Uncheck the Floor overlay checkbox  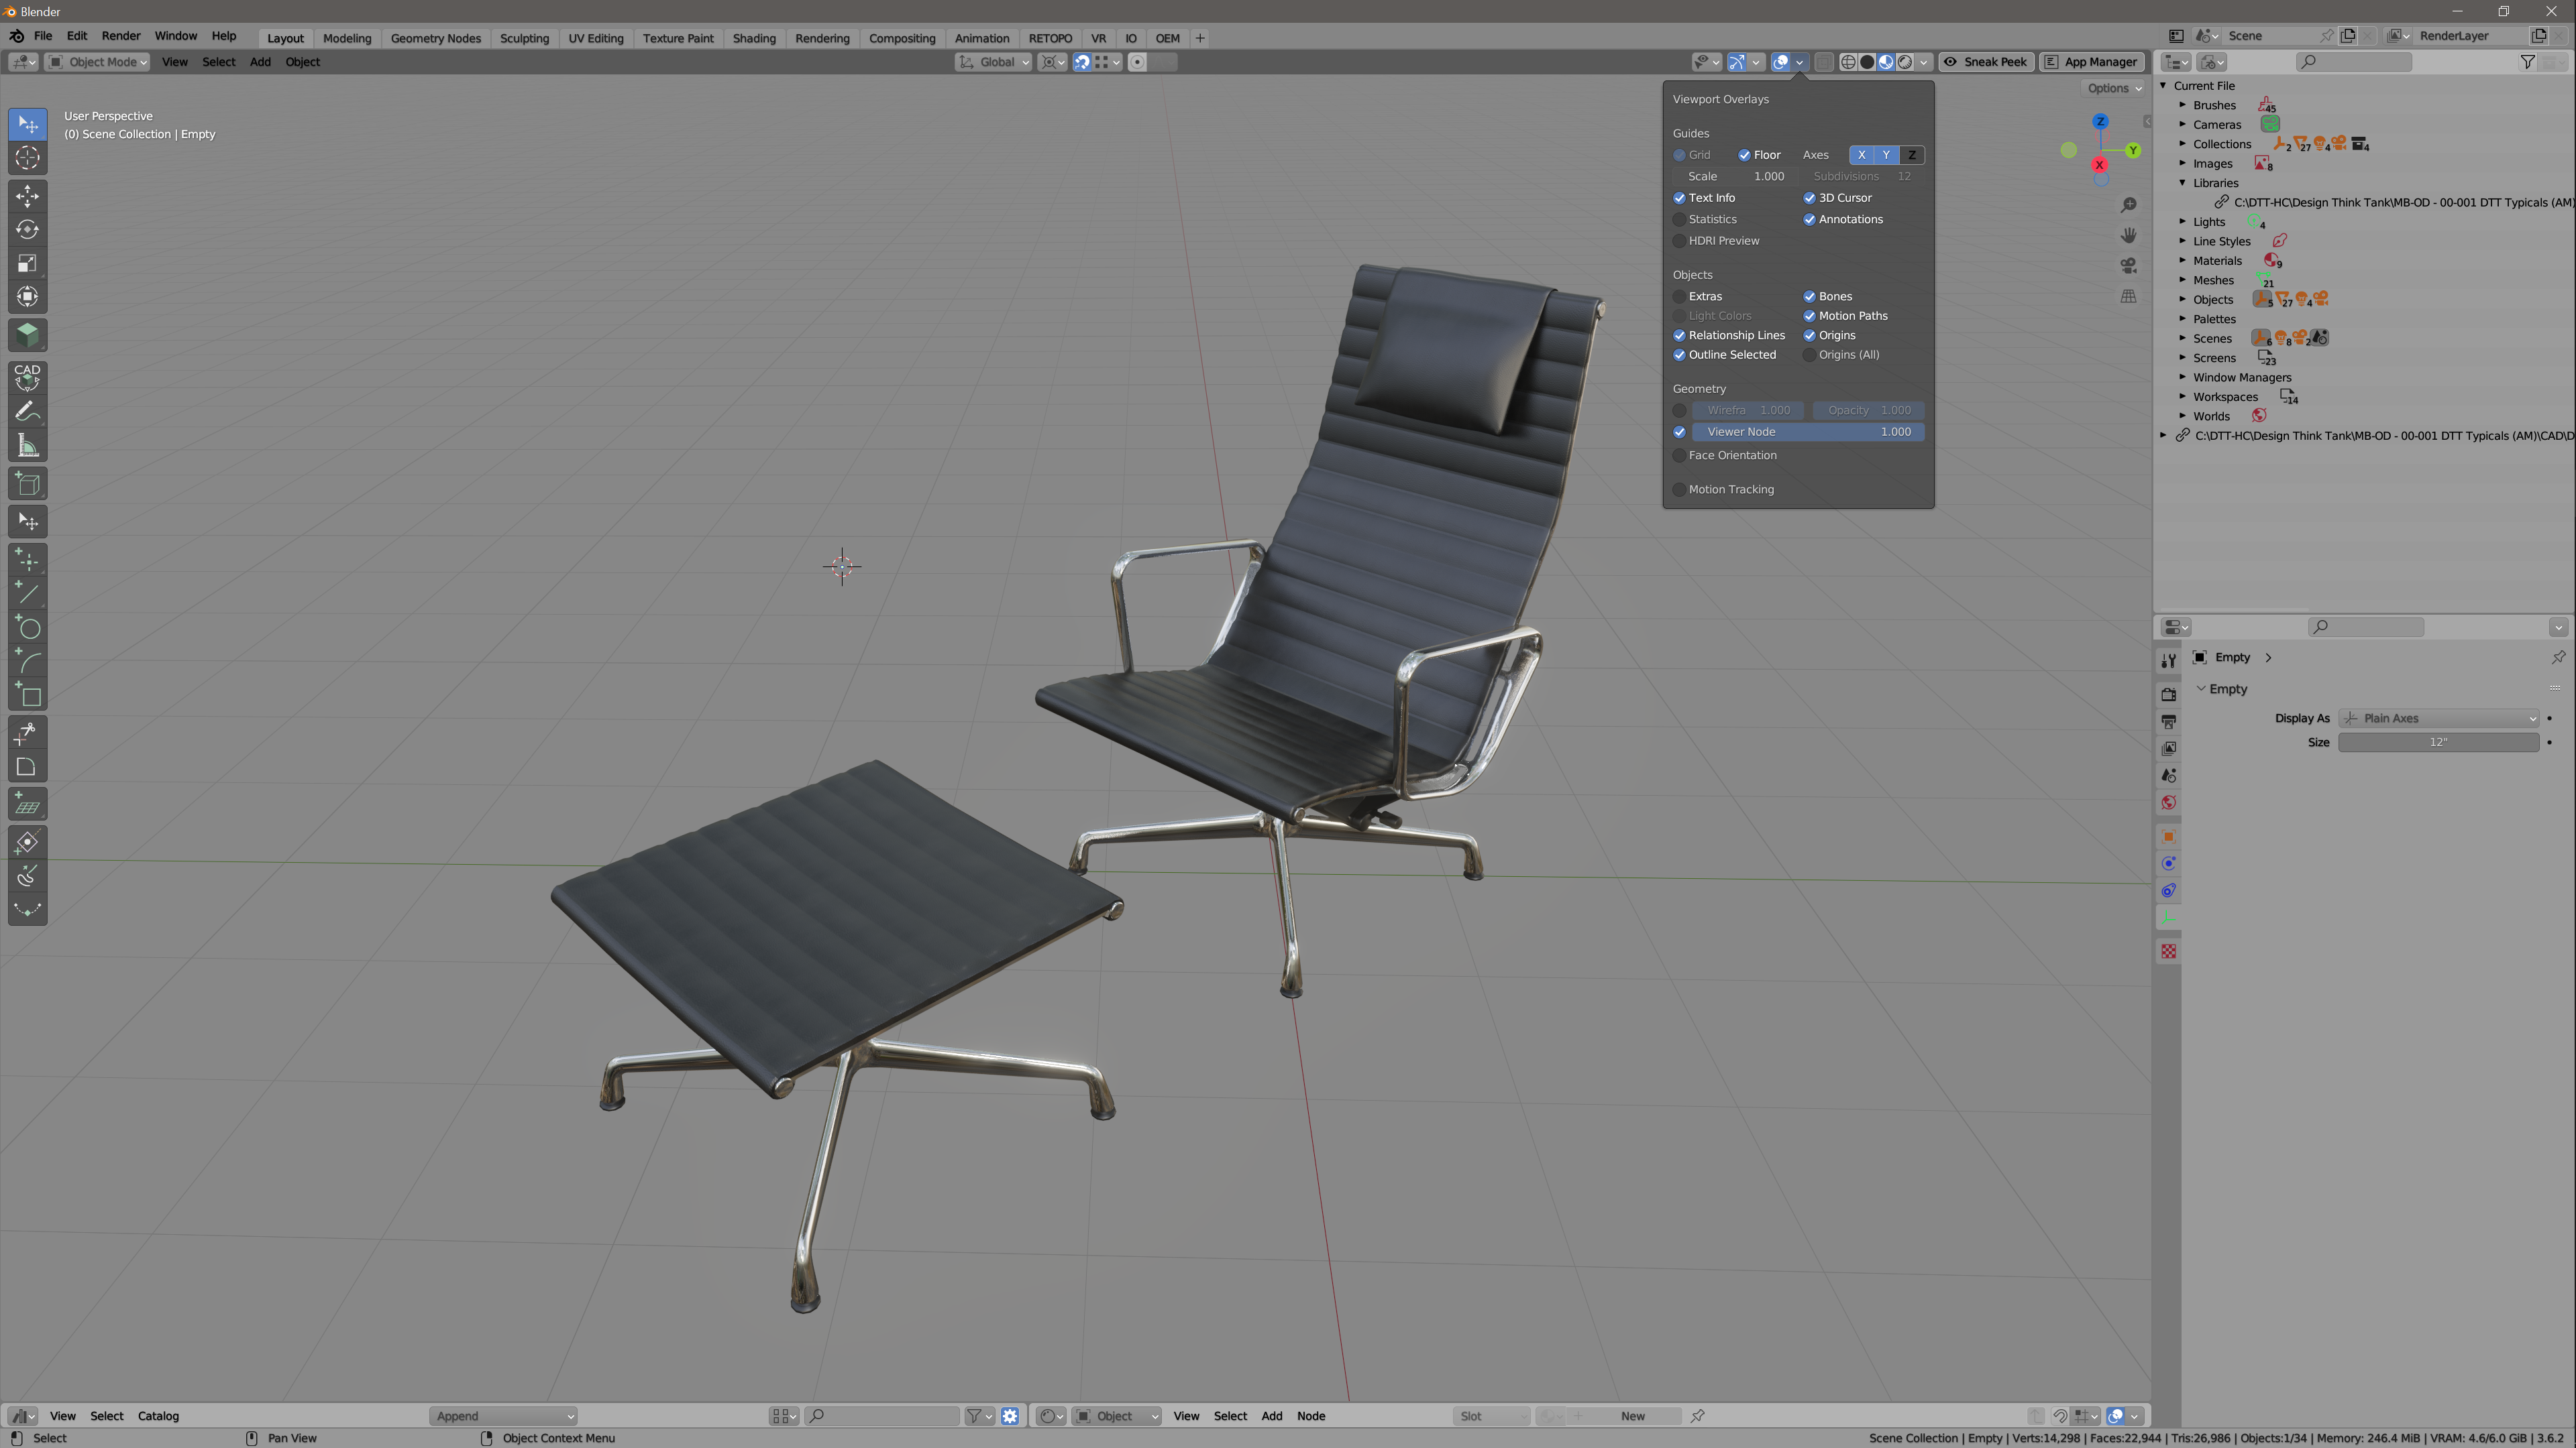[x=1744, y=155]
